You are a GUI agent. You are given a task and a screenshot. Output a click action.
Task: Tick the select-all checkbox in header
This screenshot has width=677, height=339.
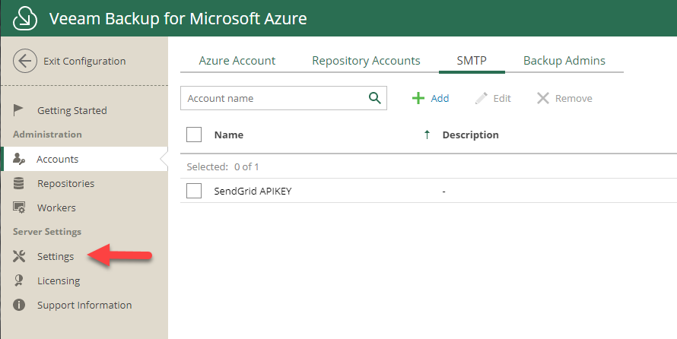[194, 135]
